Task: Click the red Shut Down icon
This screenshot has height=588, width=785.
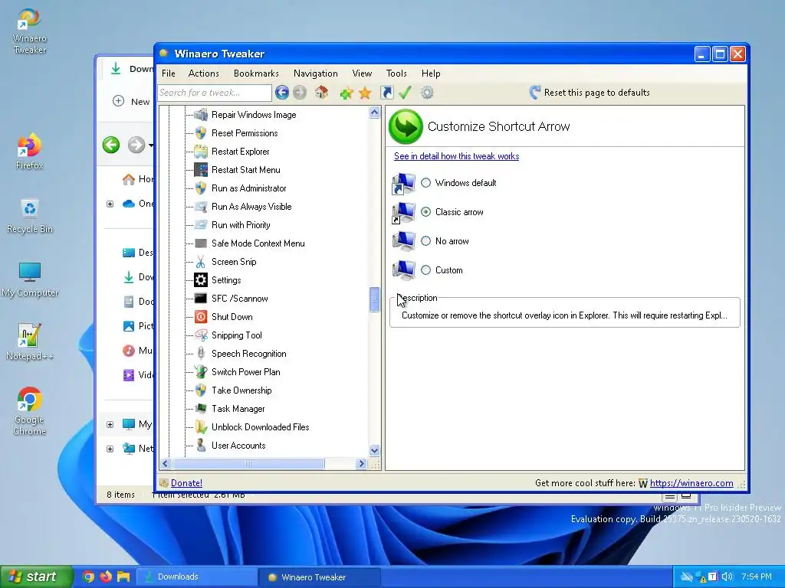Action: click(201, 316)
